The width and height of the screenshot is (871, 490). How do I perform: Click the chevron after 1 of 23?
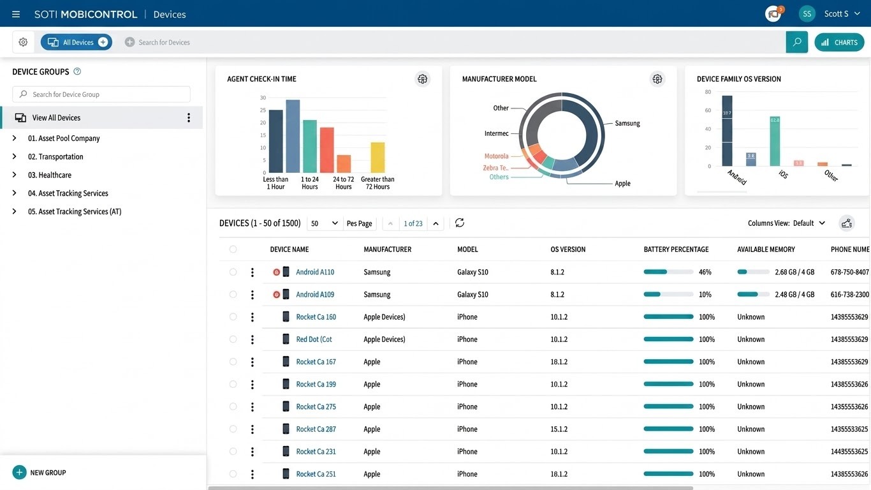click(435, 223)
